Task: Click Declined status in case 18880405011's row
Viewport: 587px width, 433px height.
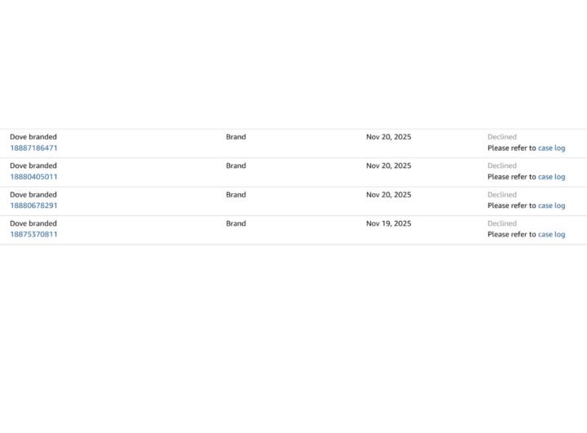Action: click(502, 166)
